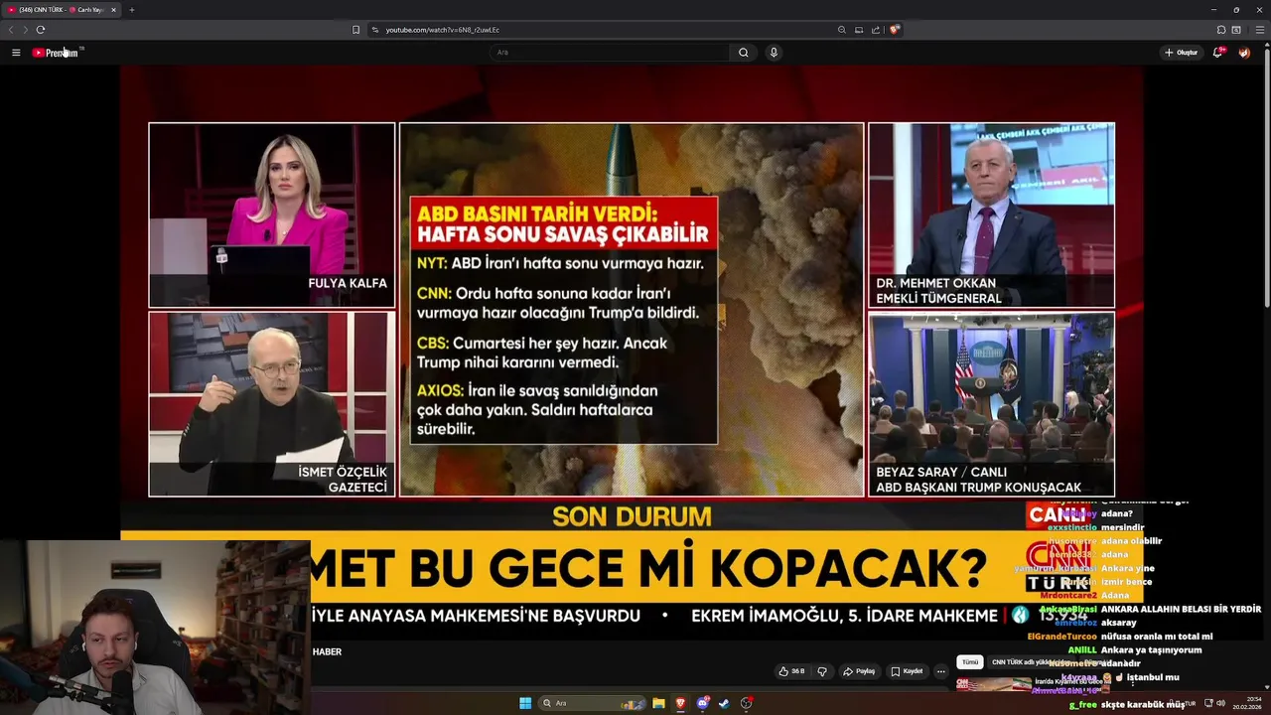This screenshot has height=715, width=1271.
Task: Open YouTube notifications bell
Action: [1217, 53]
